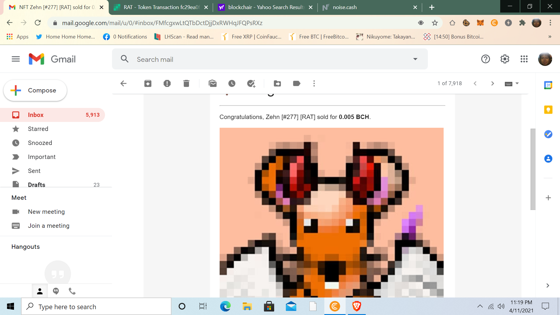
Task: Start a New meeting
Action: [x=46, y=212]
